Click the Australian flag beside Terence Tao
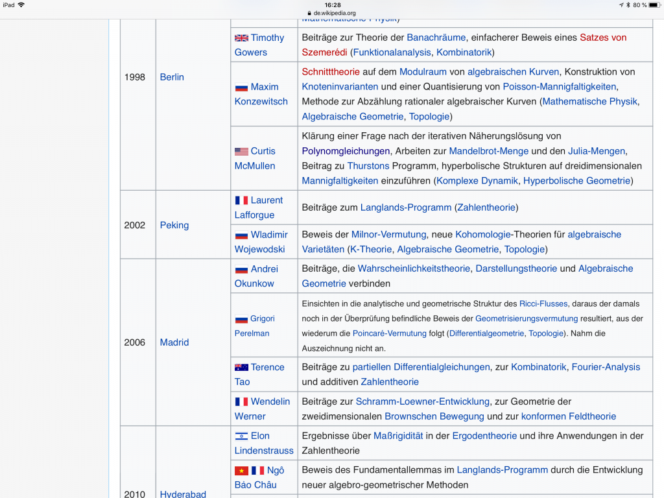Screen dimensions: 664x498 [x=241, y=367]
